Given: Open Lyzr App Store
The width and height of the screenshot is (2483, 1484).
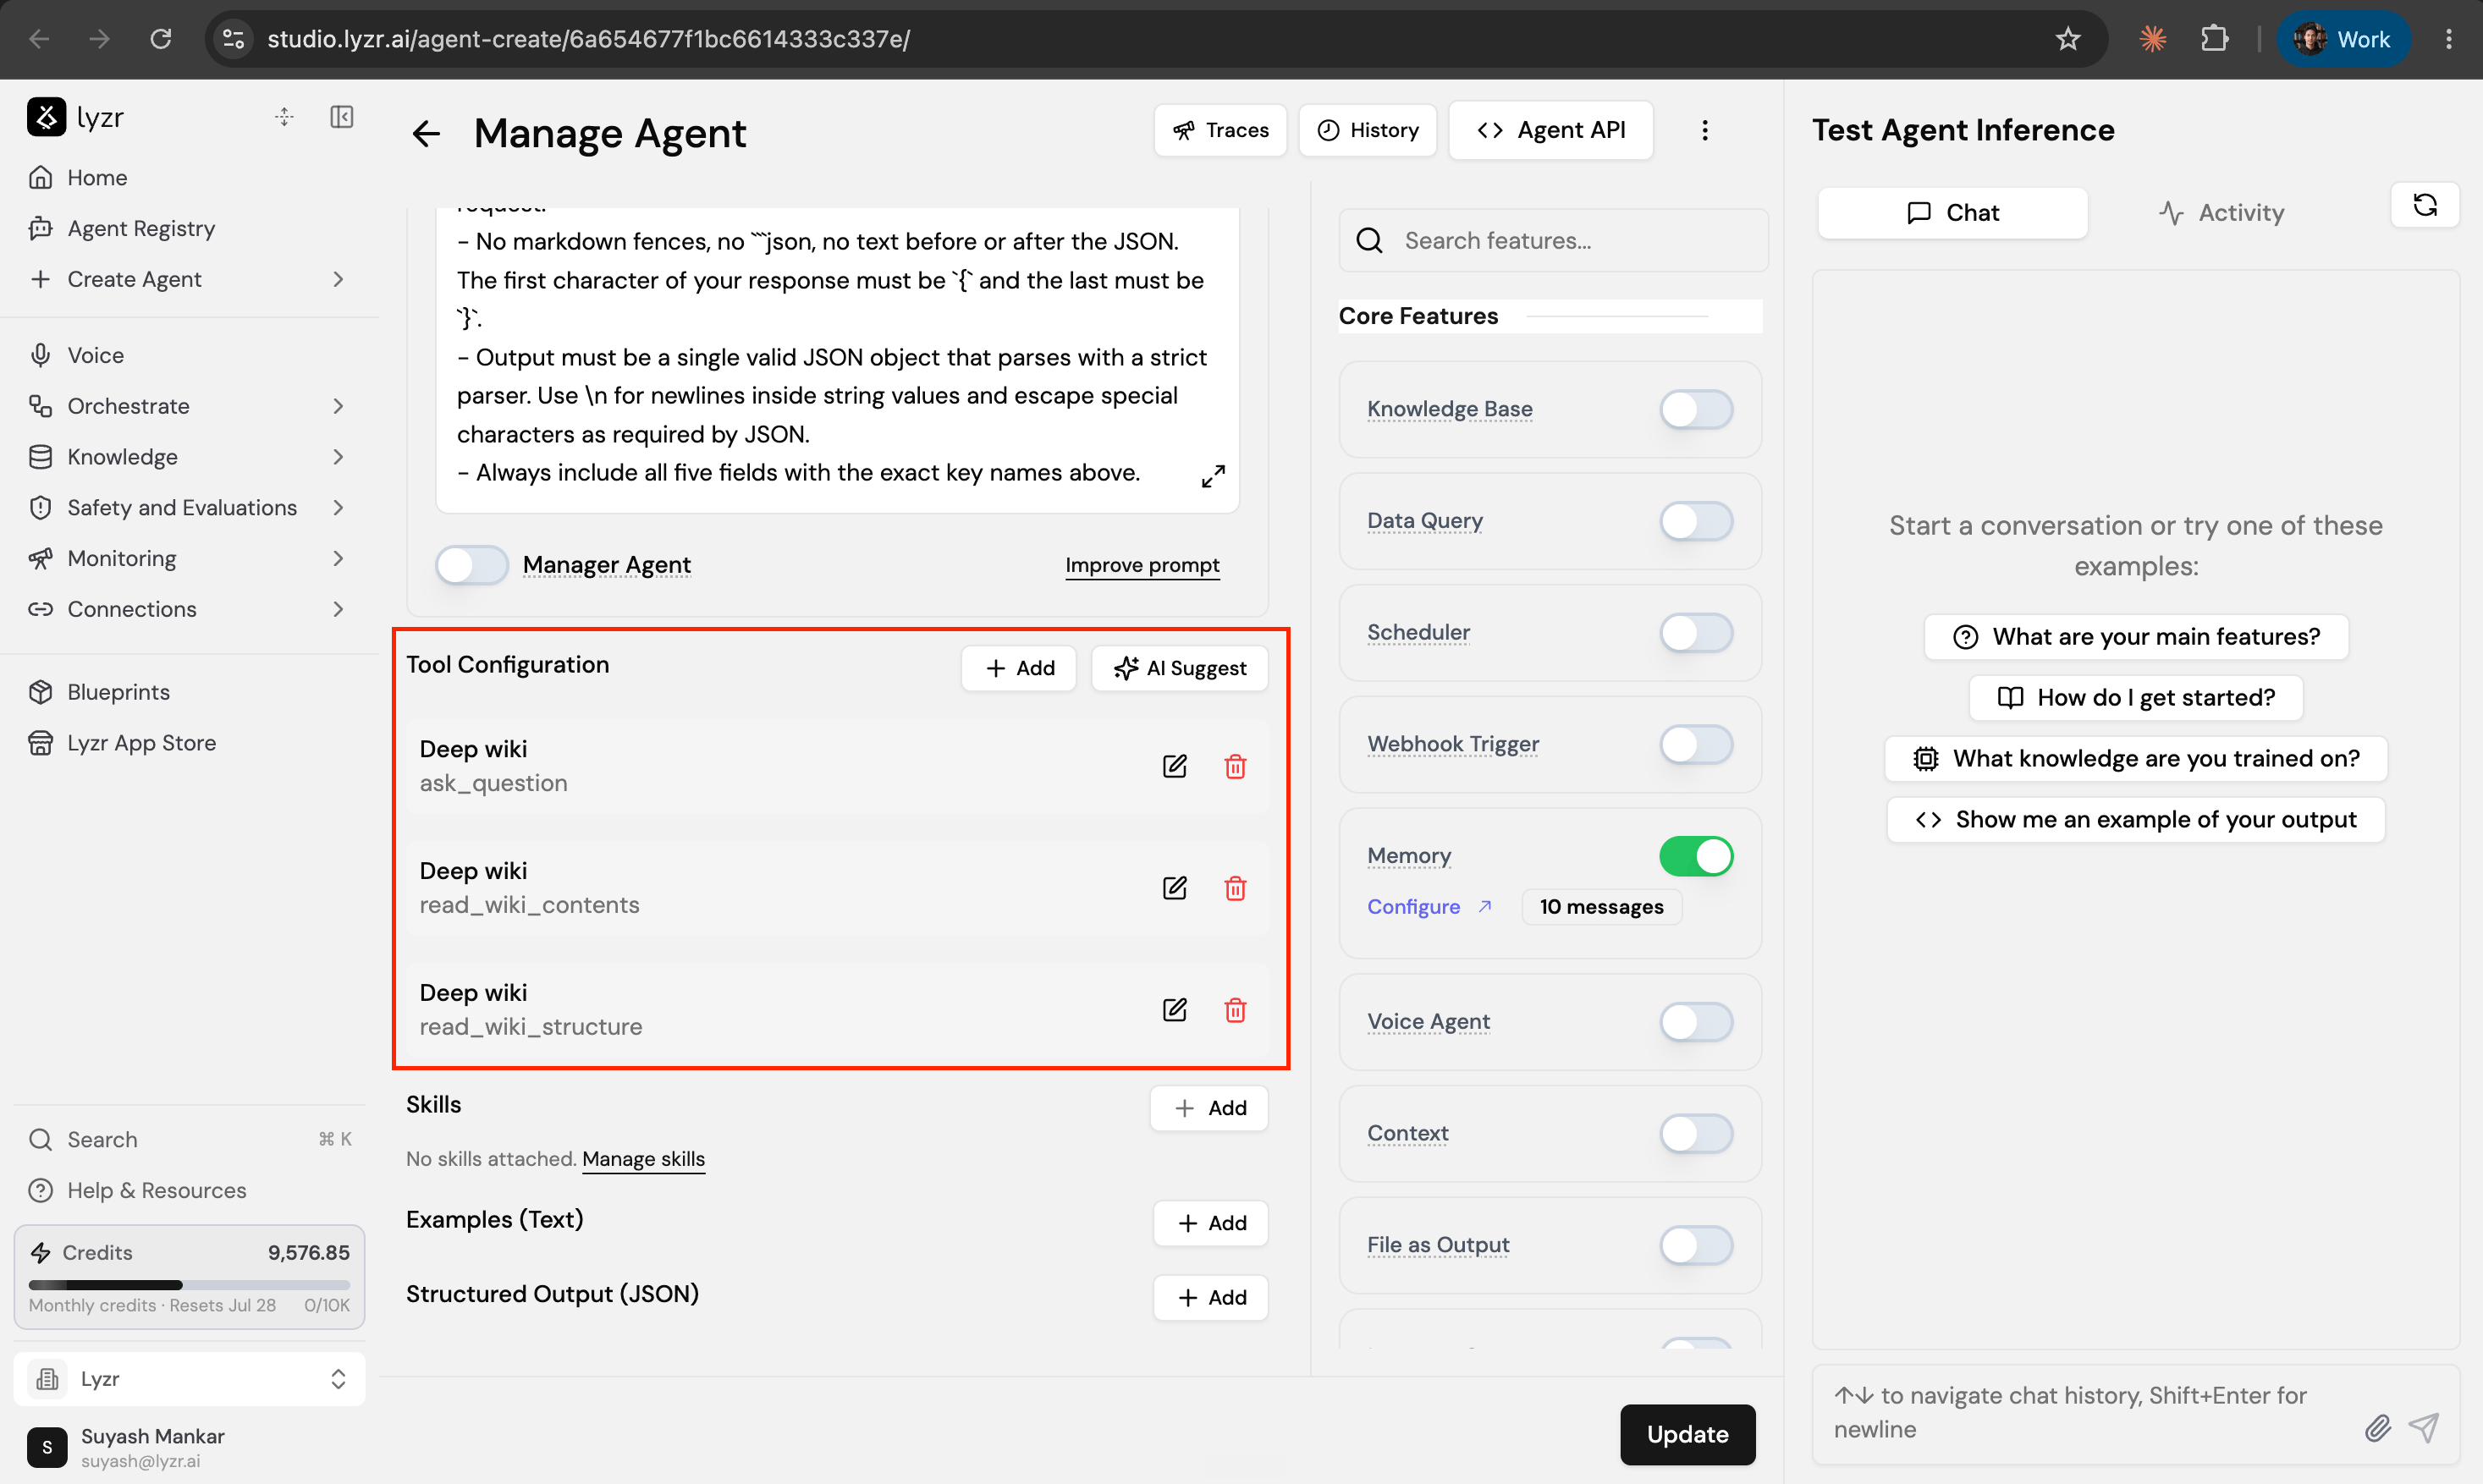Looking at the screenshot, I should pos(141,743).
